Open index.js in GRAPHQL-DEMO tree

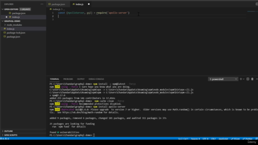(x=10, y=29)
